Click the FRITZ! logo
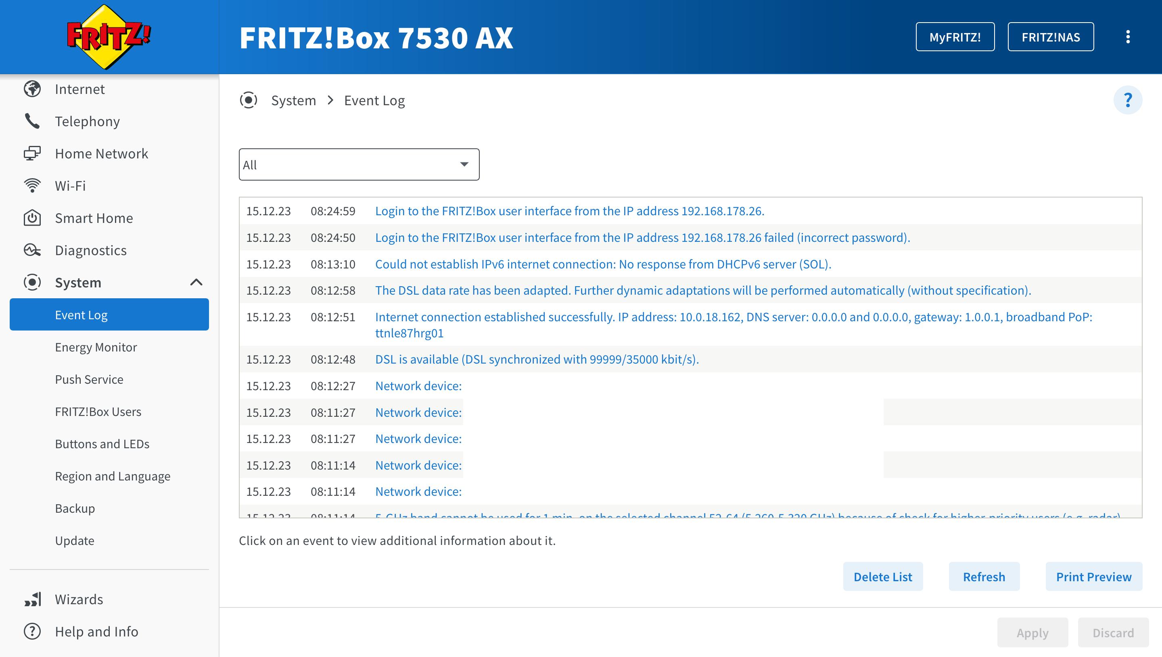 click(109, 37)
